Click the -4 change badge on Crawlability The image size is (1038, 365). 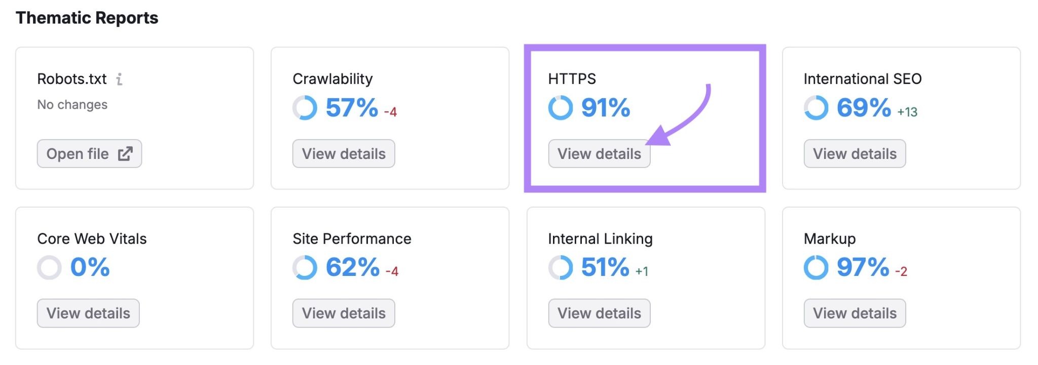click(x=390, y=112)
